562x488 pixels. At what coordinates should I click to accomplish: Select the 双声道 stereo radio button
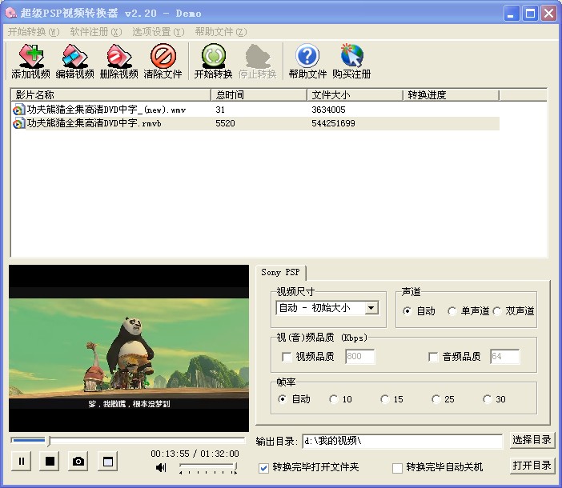click(497, 310)
